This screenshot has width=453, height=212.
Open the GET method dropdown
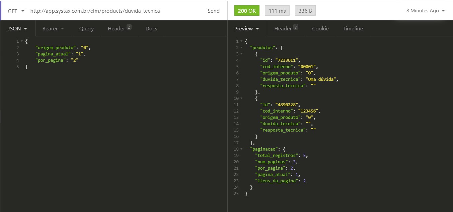[x=16, y=11]
